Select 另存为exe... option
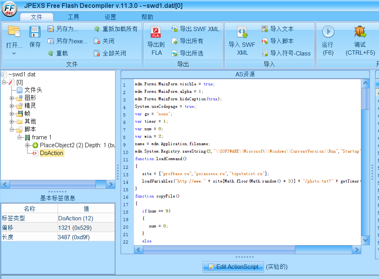The image size is (379, 279). coord(68,41)
